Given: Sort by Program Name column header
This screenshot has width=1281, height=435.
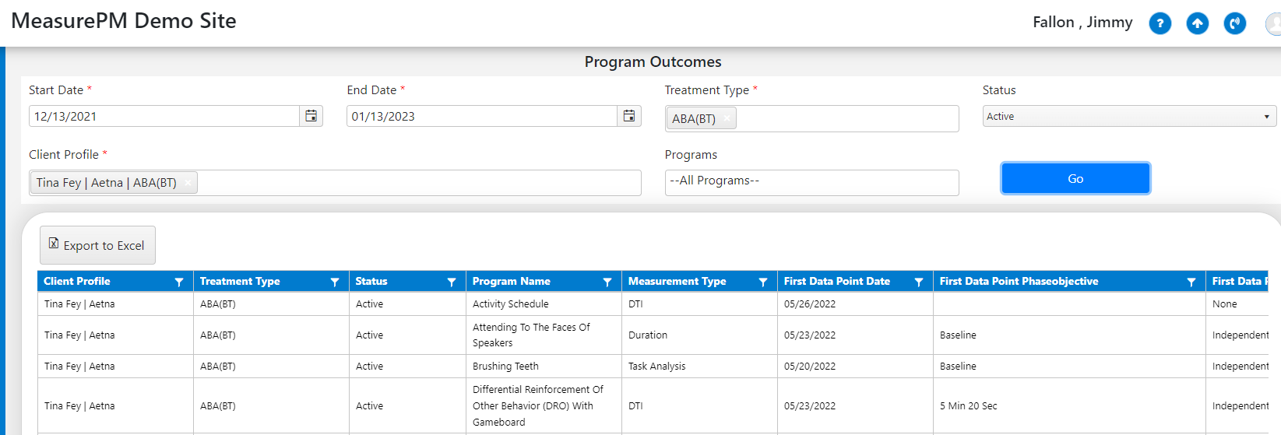Looking at the screenshot, I should point(512,281).
